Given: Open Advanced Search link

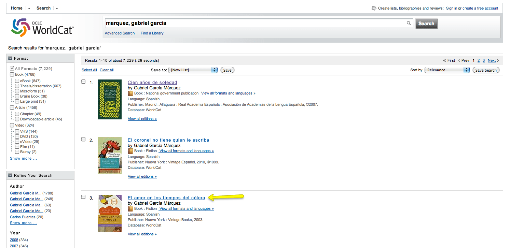Looking at the screenshot, I should click(120, 33).
